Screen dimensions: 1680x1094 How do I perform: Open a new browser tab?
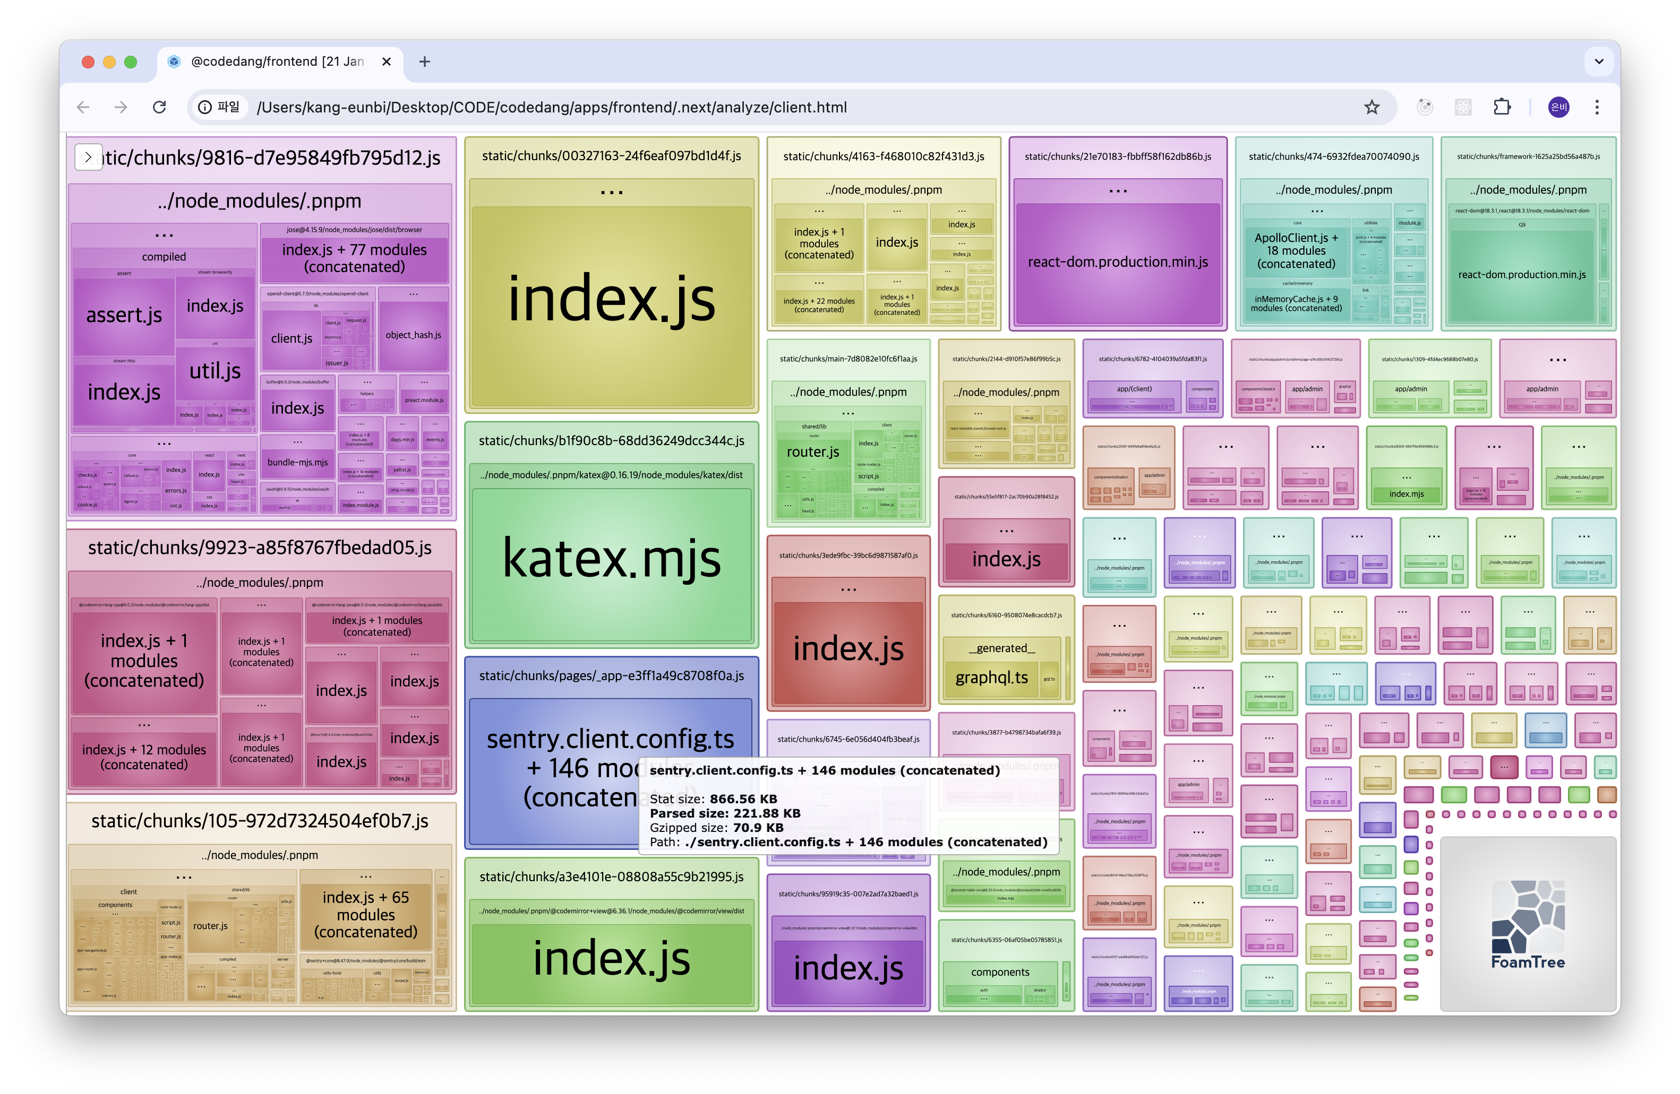click(424, 62)
